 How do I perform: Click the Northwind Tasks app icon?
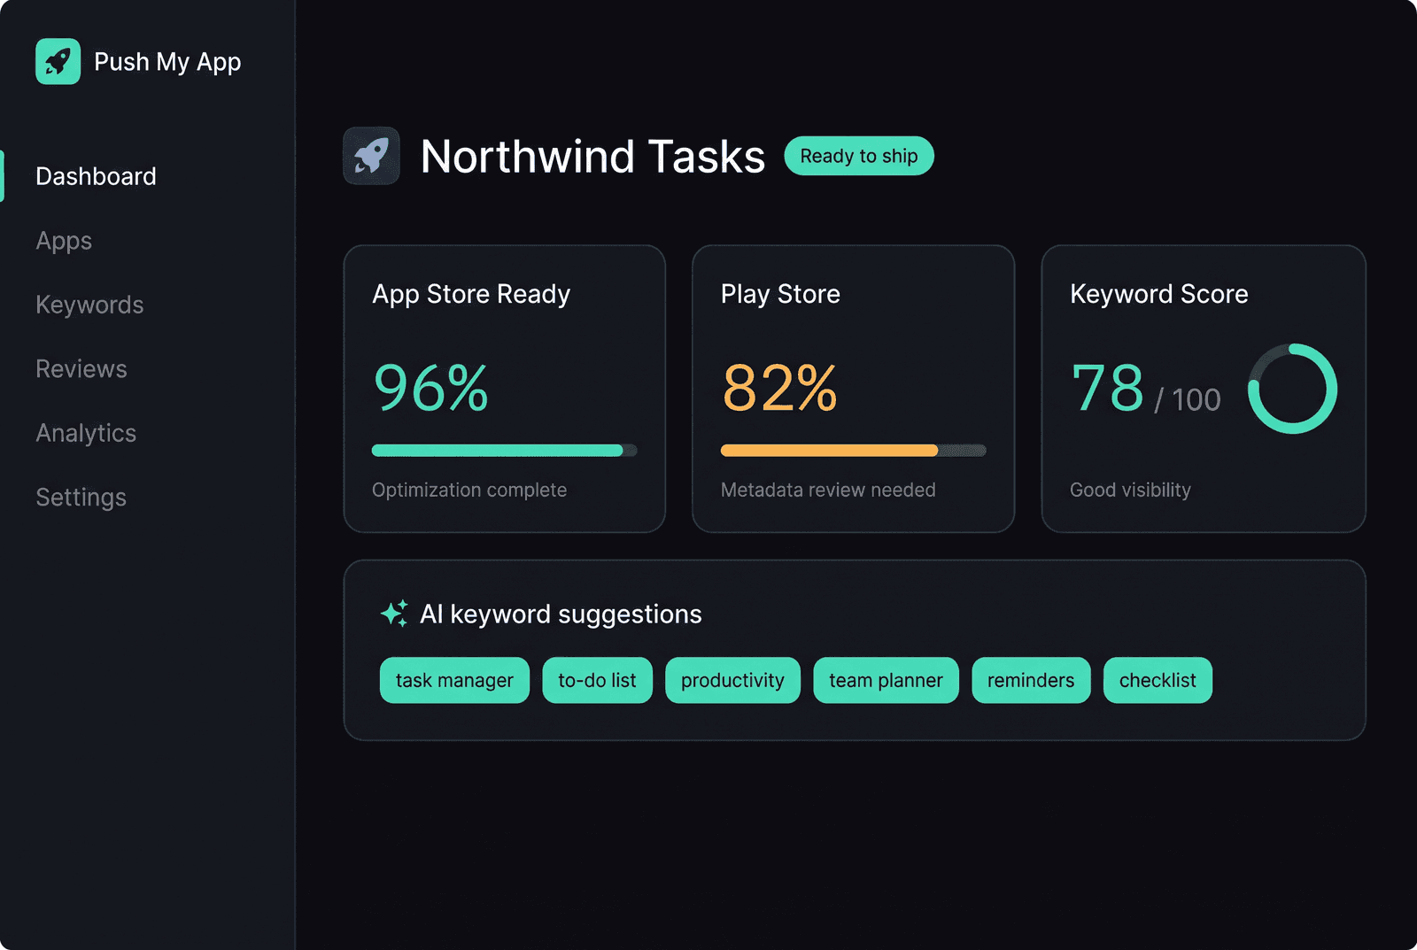point(371,156)
